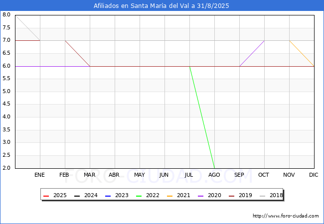324x224 pixels.
Task: Click the ENE month axis label
Action: 40,175
